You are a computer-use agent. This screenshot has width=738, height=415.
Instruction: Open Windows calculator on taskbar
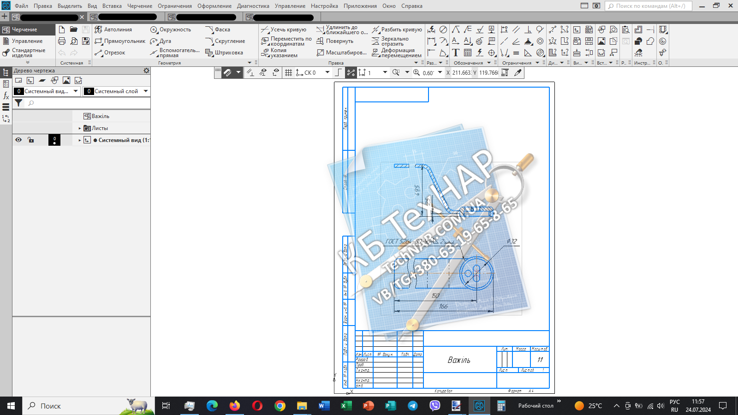[501, 406]
